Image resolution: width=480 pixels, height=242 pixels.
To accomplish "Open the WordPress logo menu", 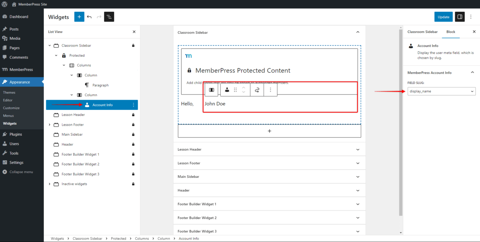I will (5, 4).
